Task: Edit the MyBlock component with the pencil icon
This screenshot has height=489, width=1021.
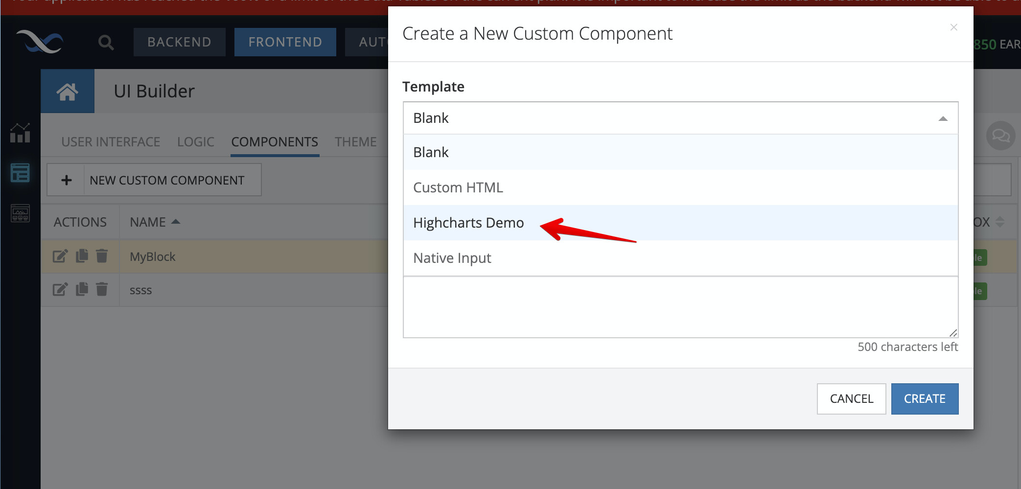Action: click(x=60, y=256)
